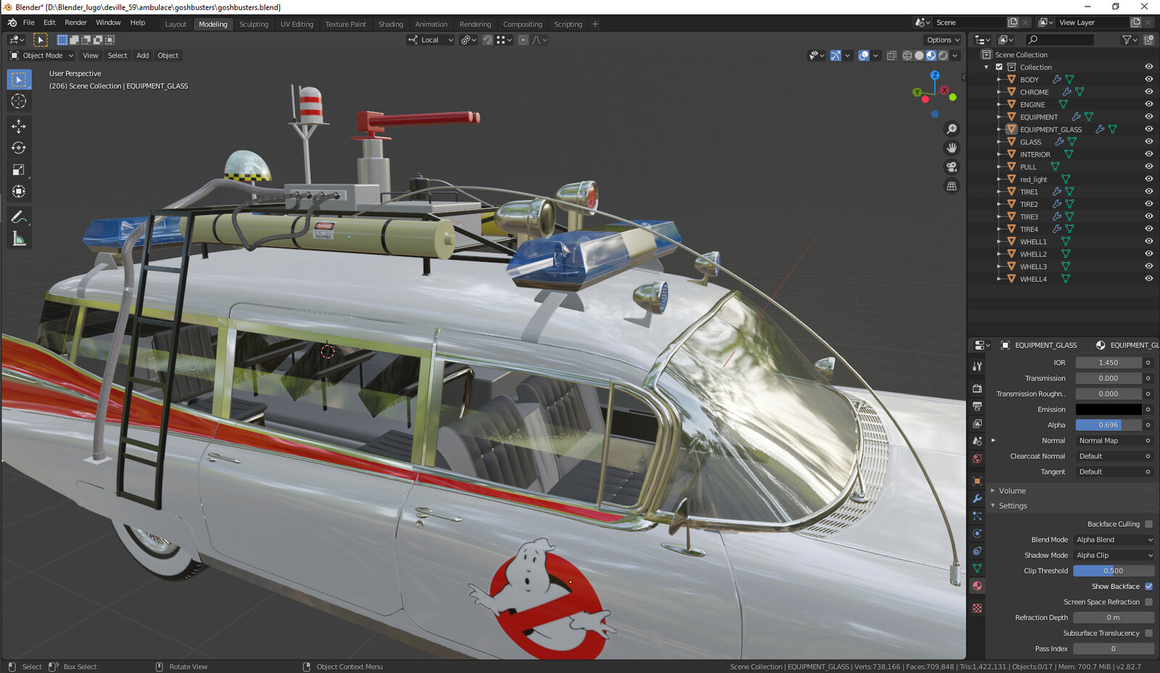This screenshot has height=673, width=1160.
Task: Select EQUIPMENT_GLASS in the outliner
Action: pos(1051,130)
